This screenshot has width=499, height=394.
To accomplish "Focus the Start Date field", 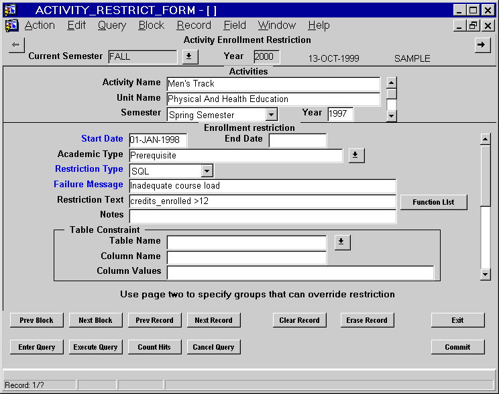I will (158, 140).
